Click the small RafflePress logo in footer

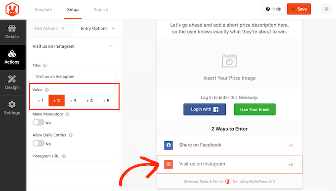(228, 181)
